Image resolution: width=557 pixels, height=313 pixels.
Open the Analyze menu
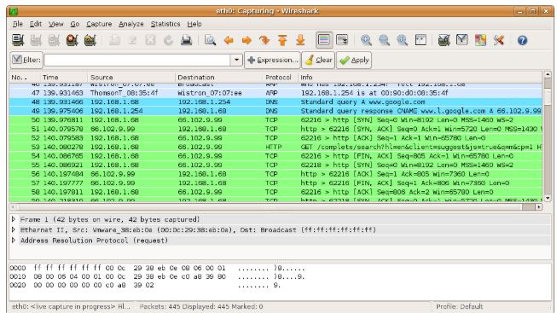(131, 24)
